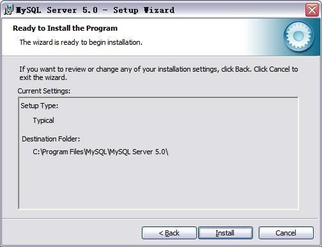Click the exit the wizard text line

point(43,77)
